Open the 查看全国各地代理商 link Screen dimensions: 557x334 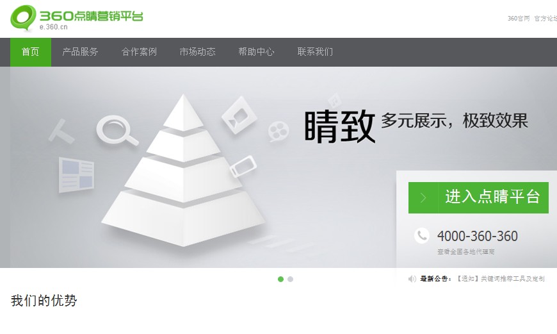coord(465,251)
